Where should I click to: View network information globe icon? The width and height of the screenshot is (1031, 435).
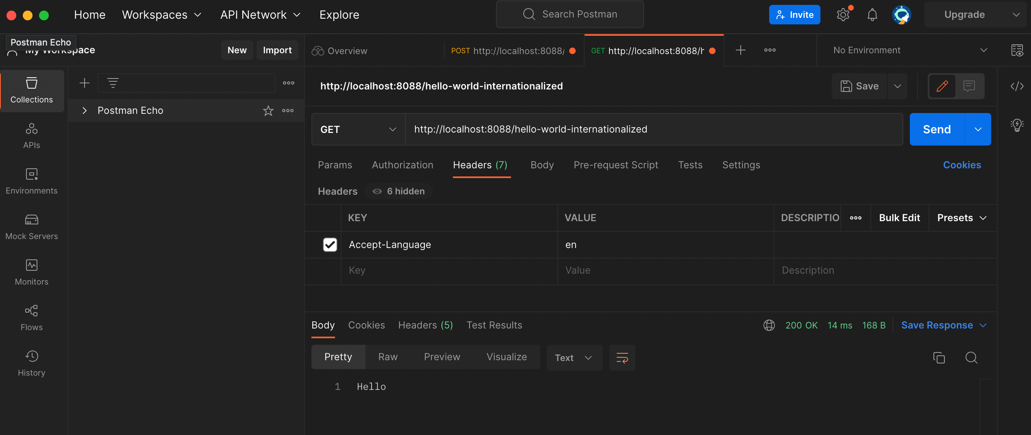769,325
